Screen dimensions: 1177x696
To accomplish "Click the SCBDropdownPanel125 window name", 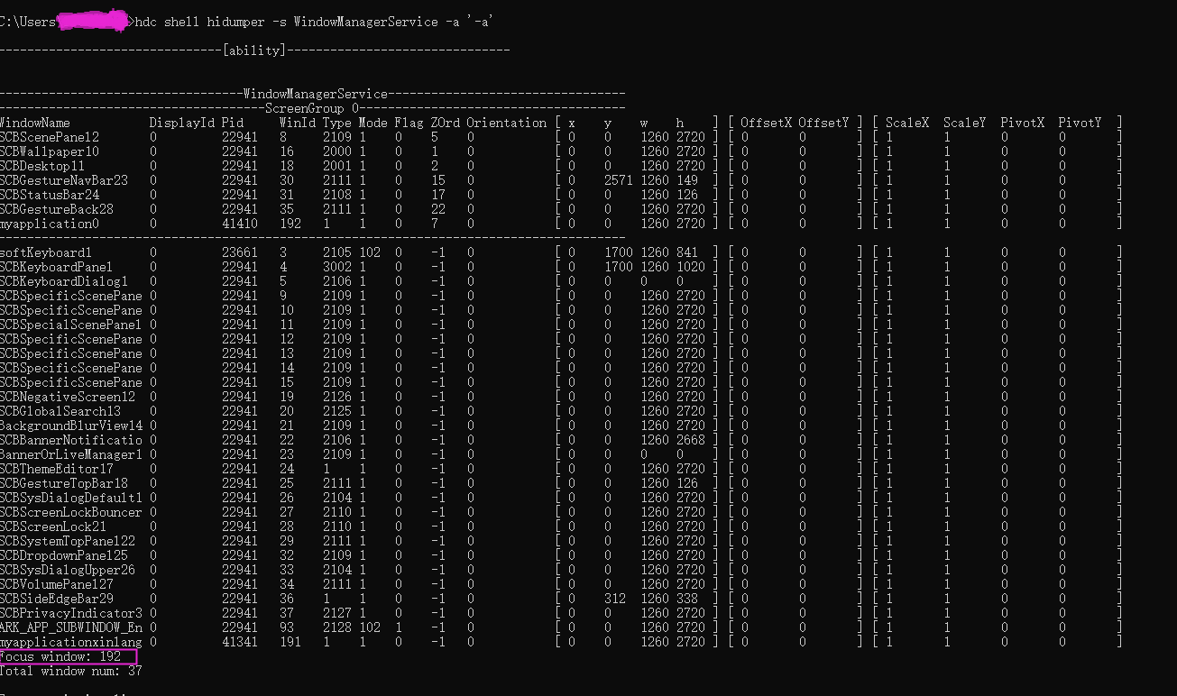I will [x=64, y=555].
